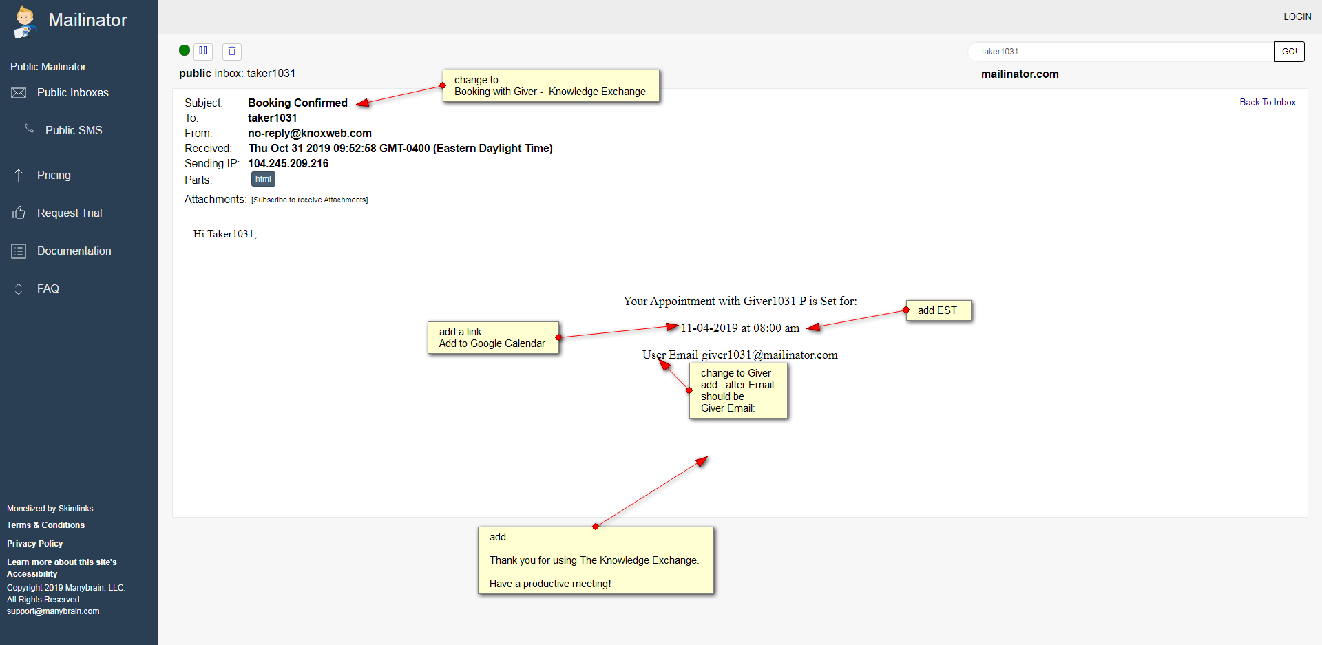Open the FAQ page

coord(48,289)
